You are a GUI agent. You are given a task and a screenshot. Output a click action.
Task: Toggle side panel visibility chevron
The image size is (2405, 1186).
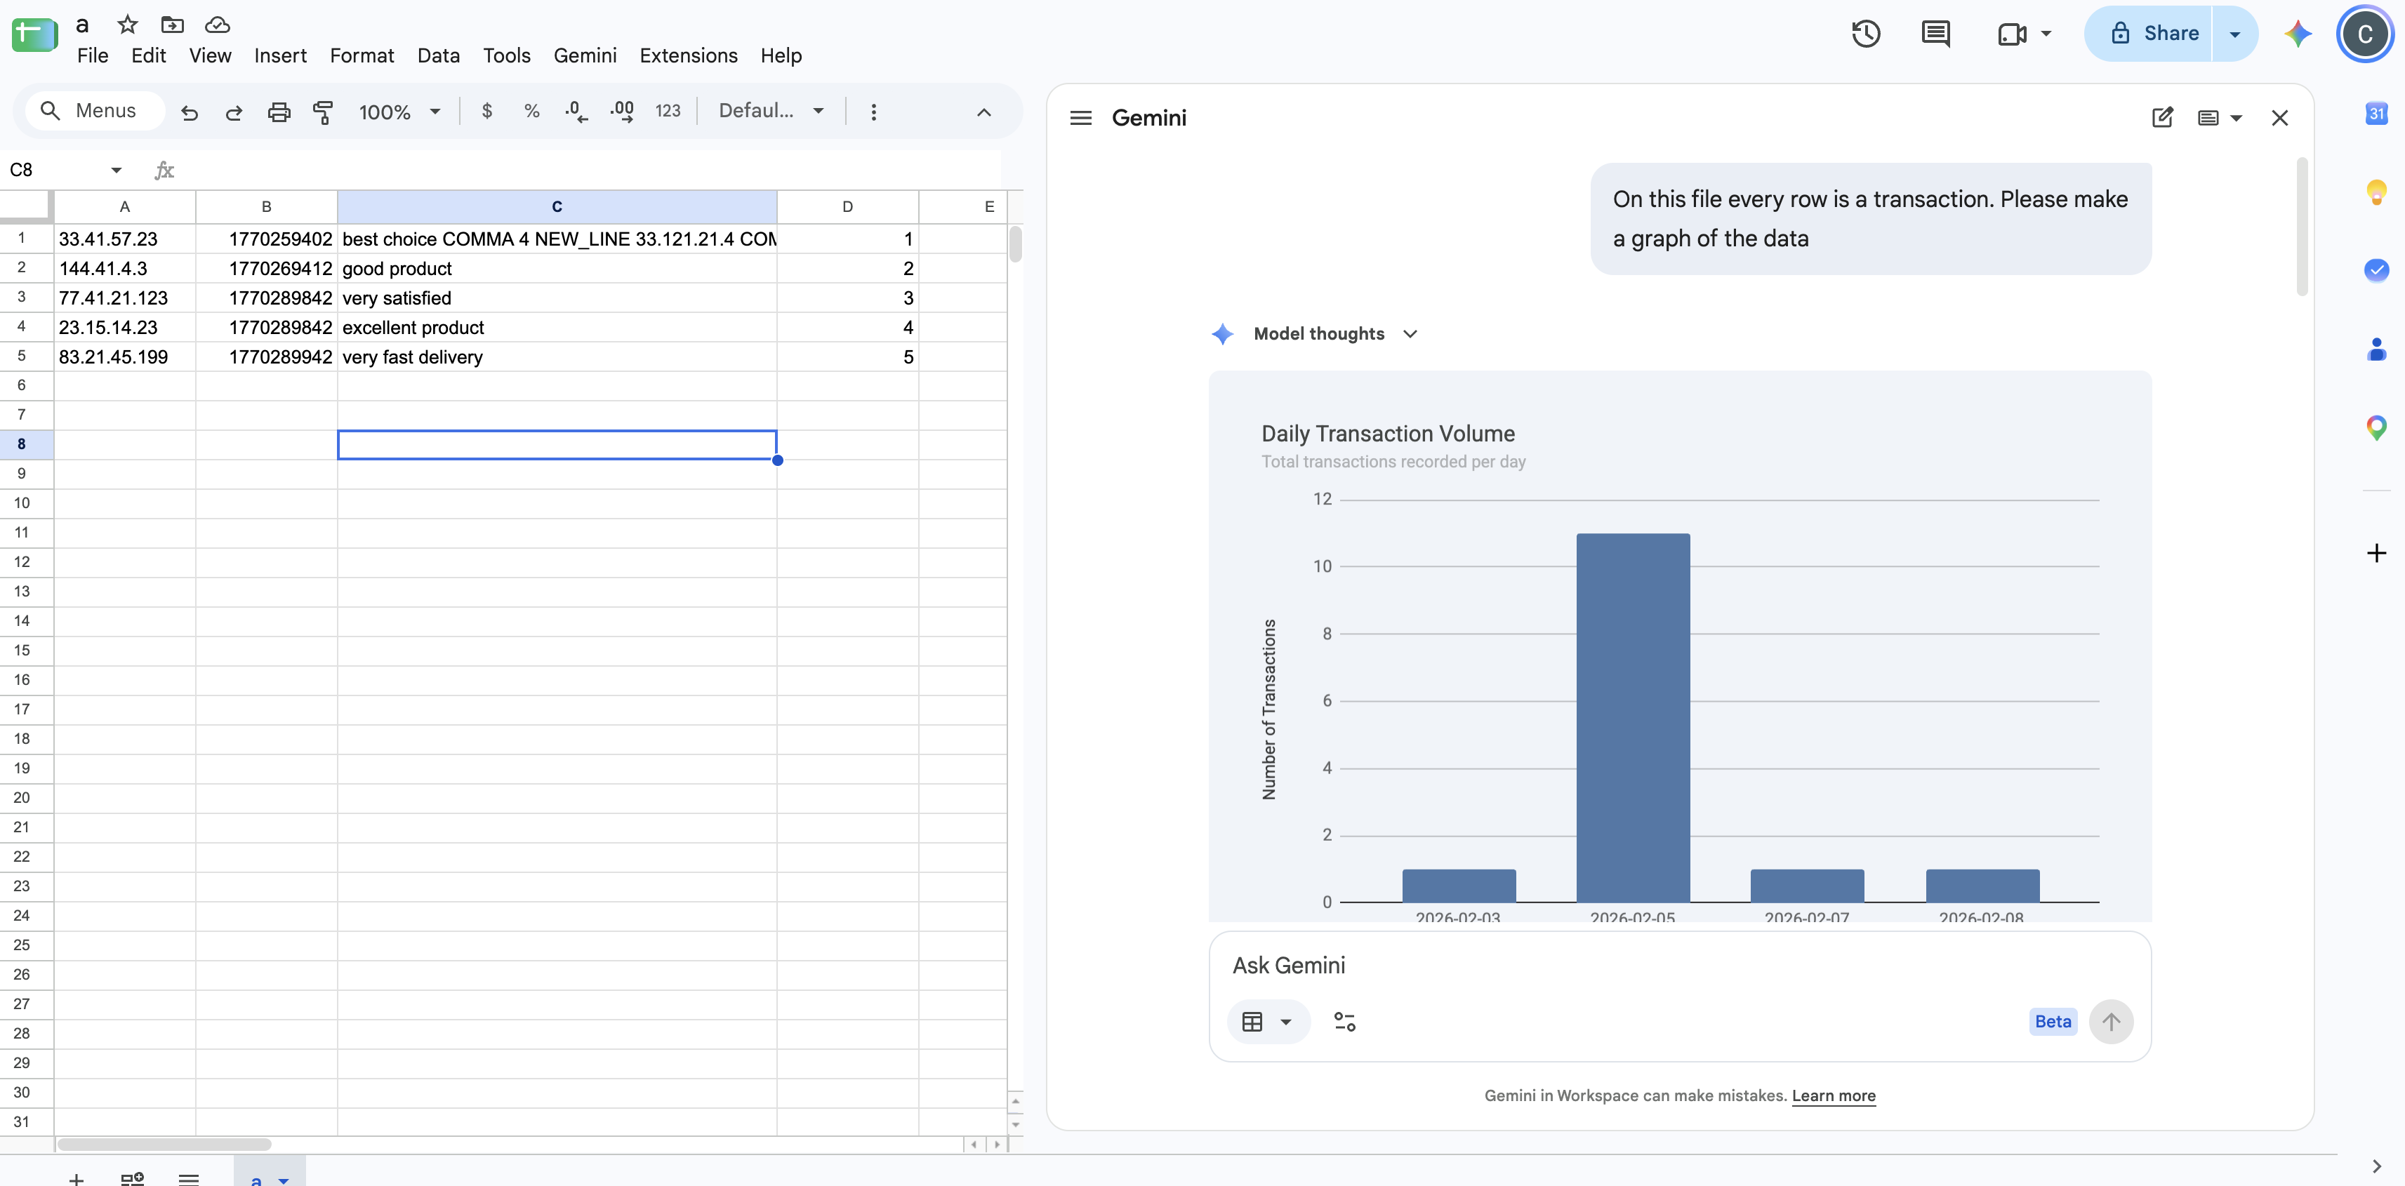[2376, 1166]
